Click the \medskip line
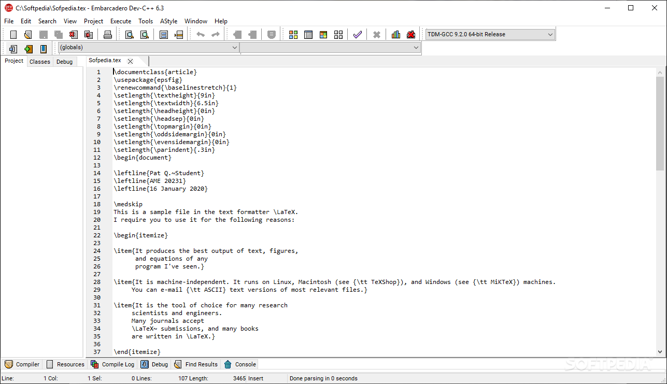The image size is (667, 384). click(x=128, y=204)
